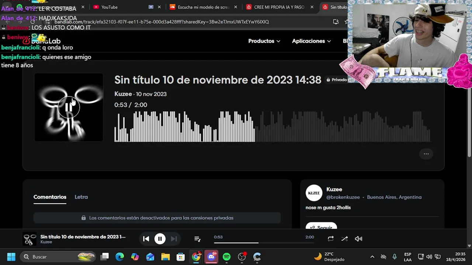
Task: Close the 'Escucha mi modelo' tab
Action: 236,7
